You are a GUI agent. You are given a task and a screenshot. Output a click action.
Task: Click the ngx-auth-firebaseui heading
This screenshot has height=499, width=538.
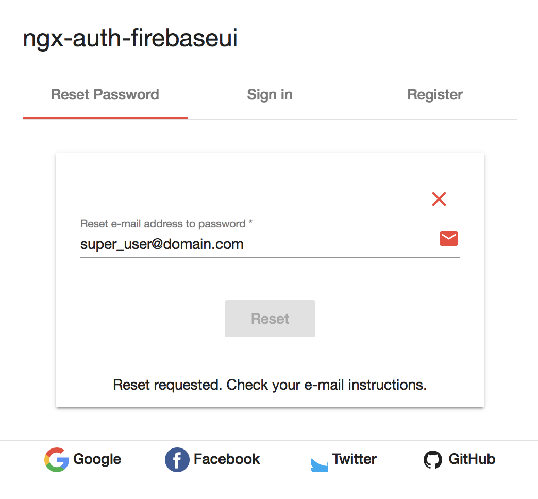point(130,38)
